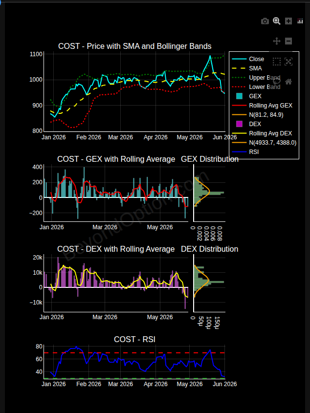Download the plot as PNG with camera icon
310x413 pixels.
tap(265, 22)
